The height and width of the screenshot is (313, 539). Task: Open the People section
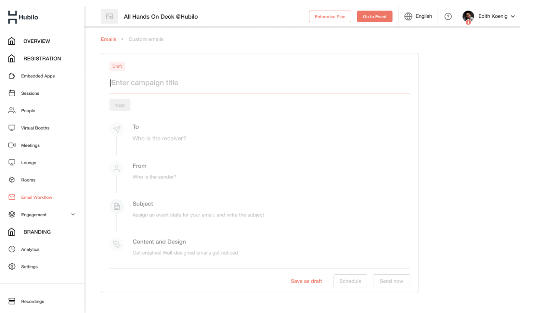[28, 111]
